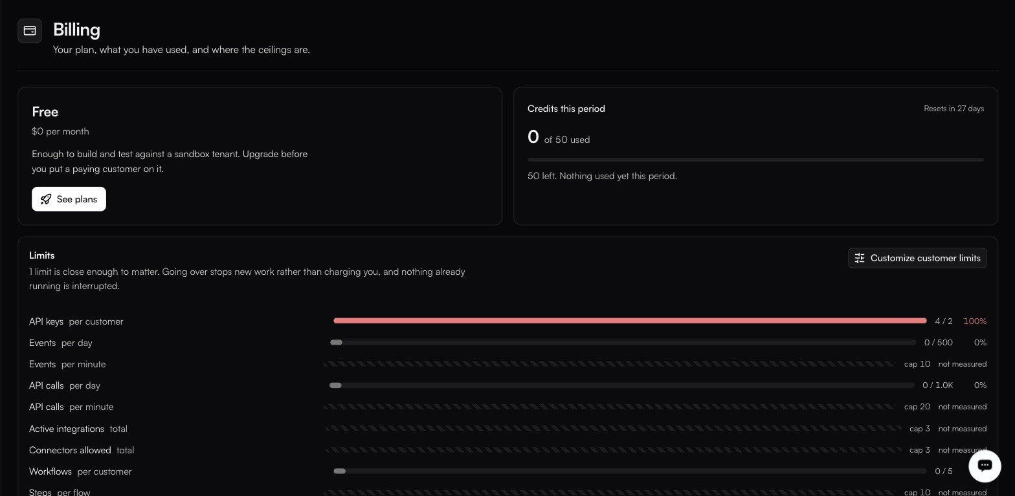Click the 'Events per day' row label
This screenshot has width=1015, height=496.
point(61,343)
